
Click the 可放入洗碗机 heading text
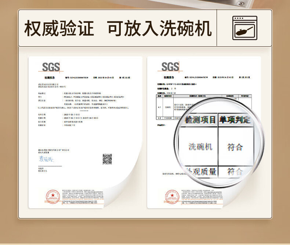point(159,29)
